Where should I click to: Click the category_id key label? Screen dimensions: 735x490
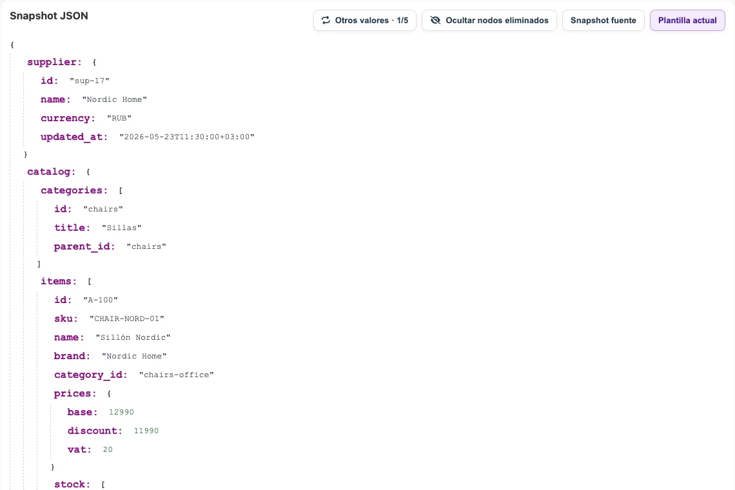[x=90, y=375]
